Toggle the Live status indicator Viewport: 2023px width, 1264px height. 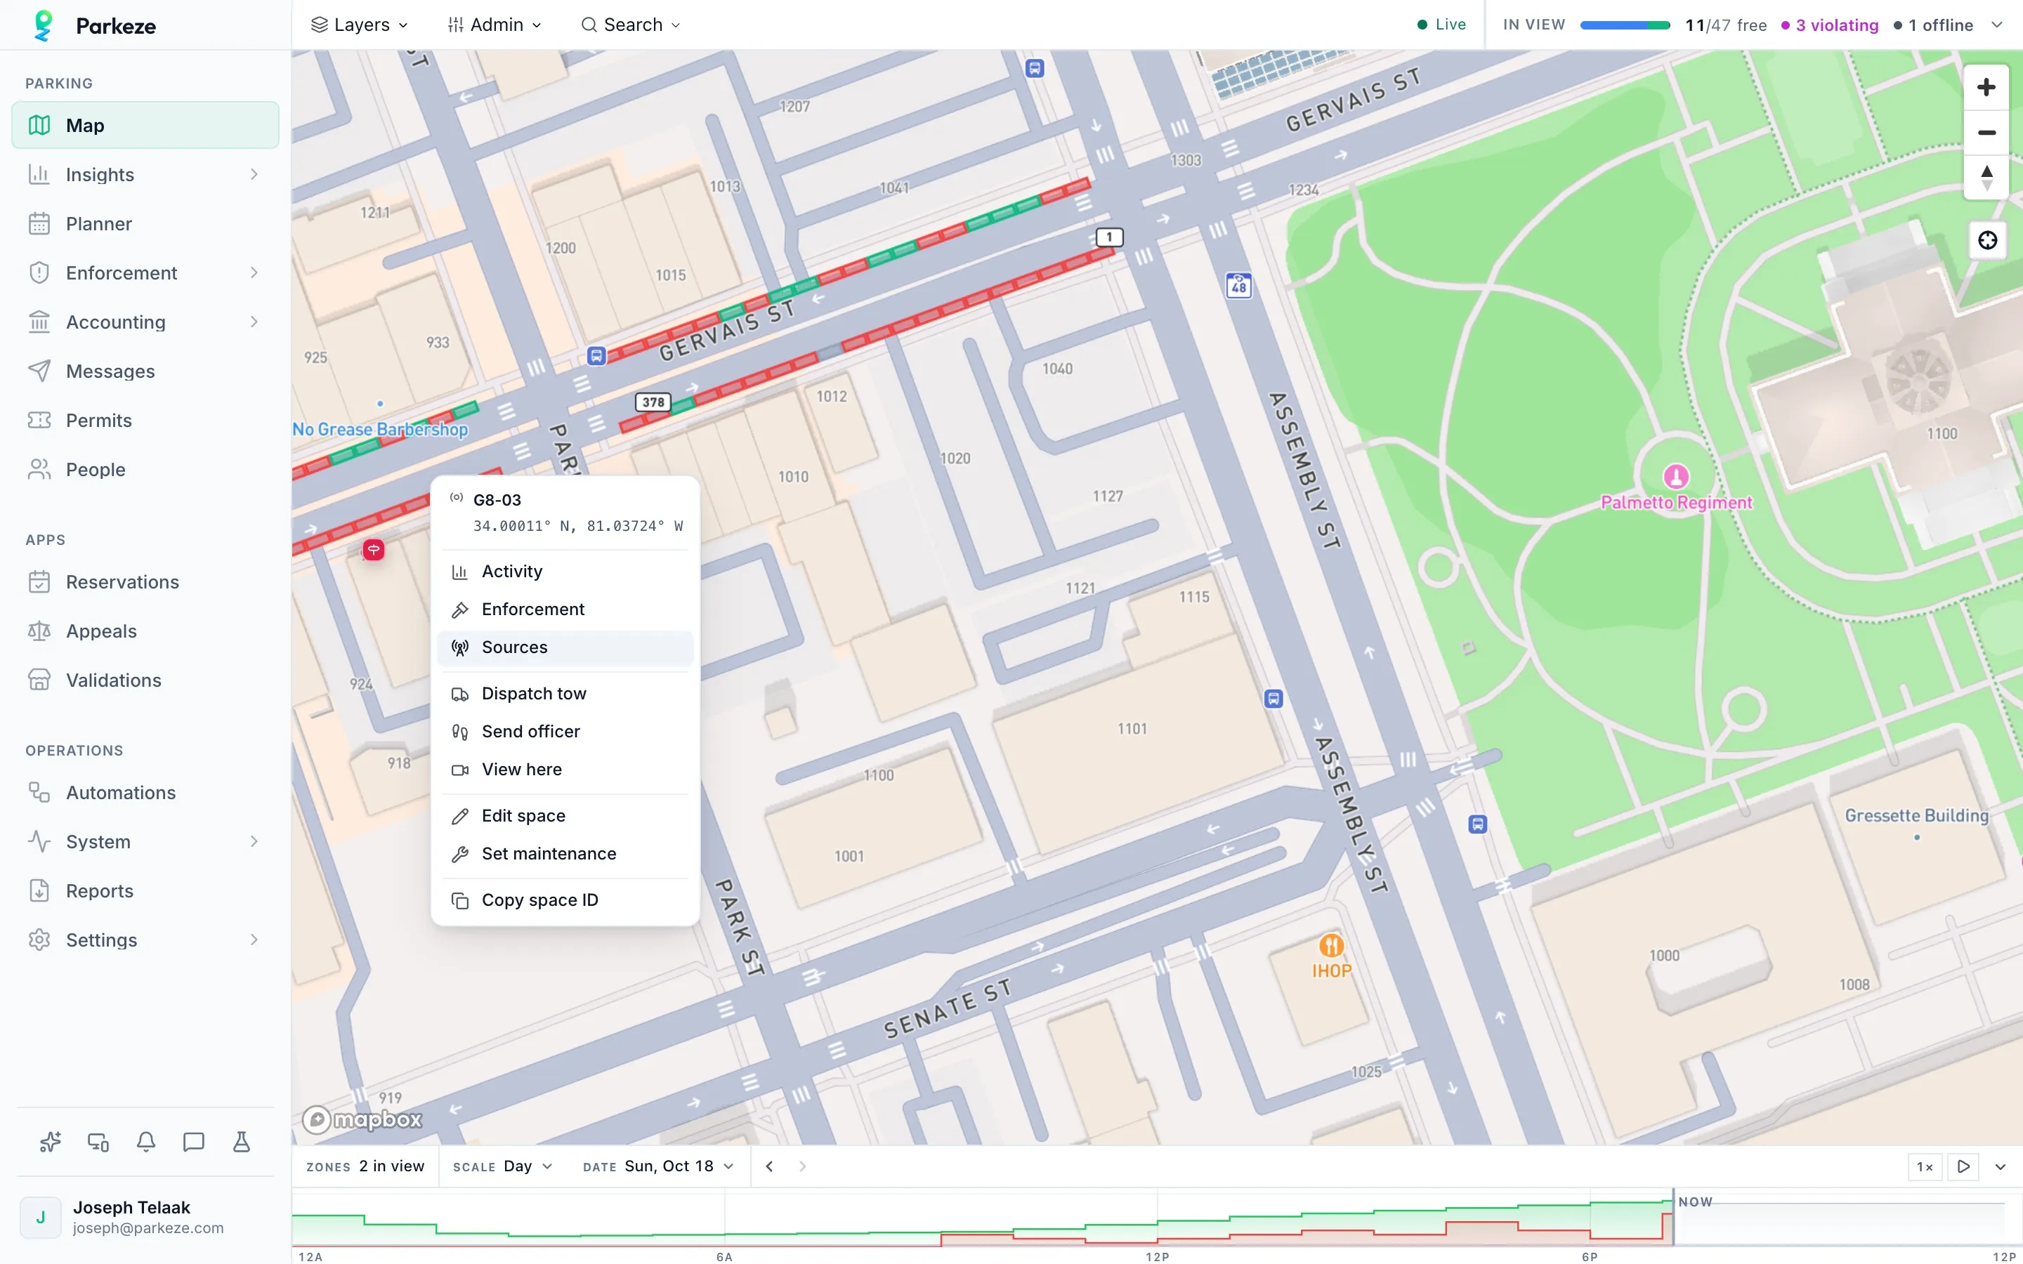point(1441,25)
